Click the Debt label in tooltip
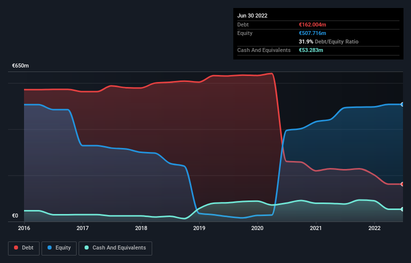411x263 pixels. (243, 24)
